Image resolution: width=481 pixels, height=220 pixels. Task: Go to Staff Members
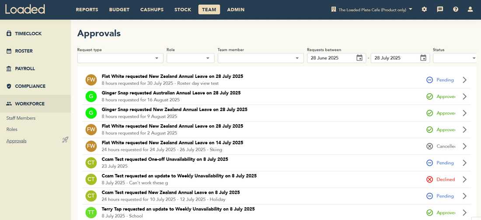(21, 118)
